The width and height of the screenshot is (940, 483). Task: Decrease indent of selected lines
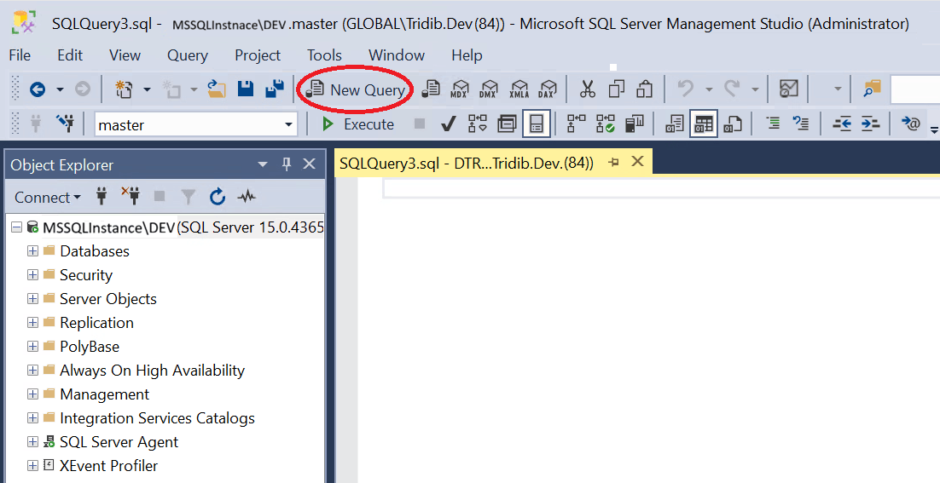click(842, 124)
